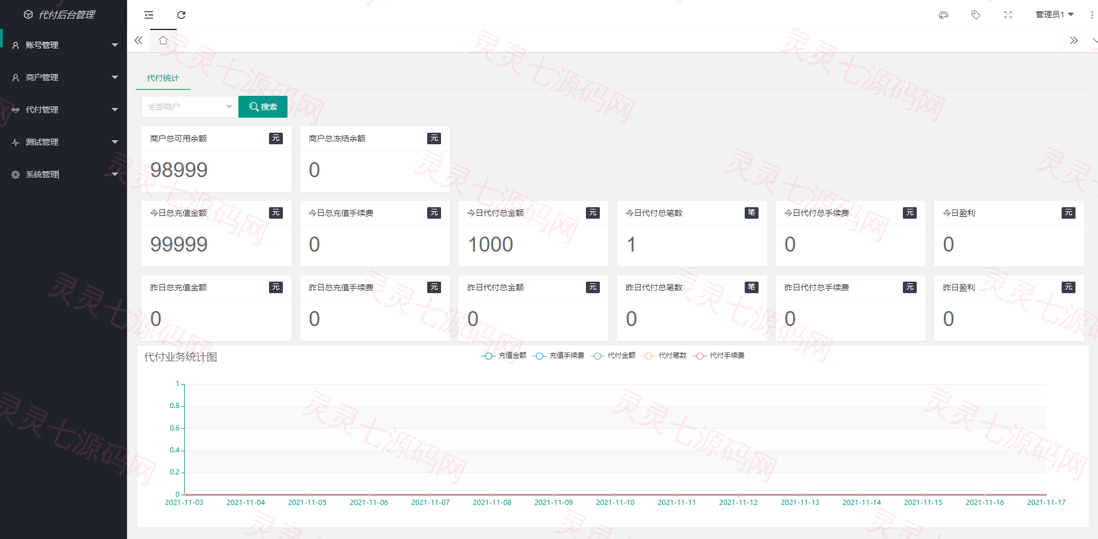Toggle 充值金额 legend series
The width and height of the screenshot is (1098, 539).
pyautogui.click(x=504, y=355)
